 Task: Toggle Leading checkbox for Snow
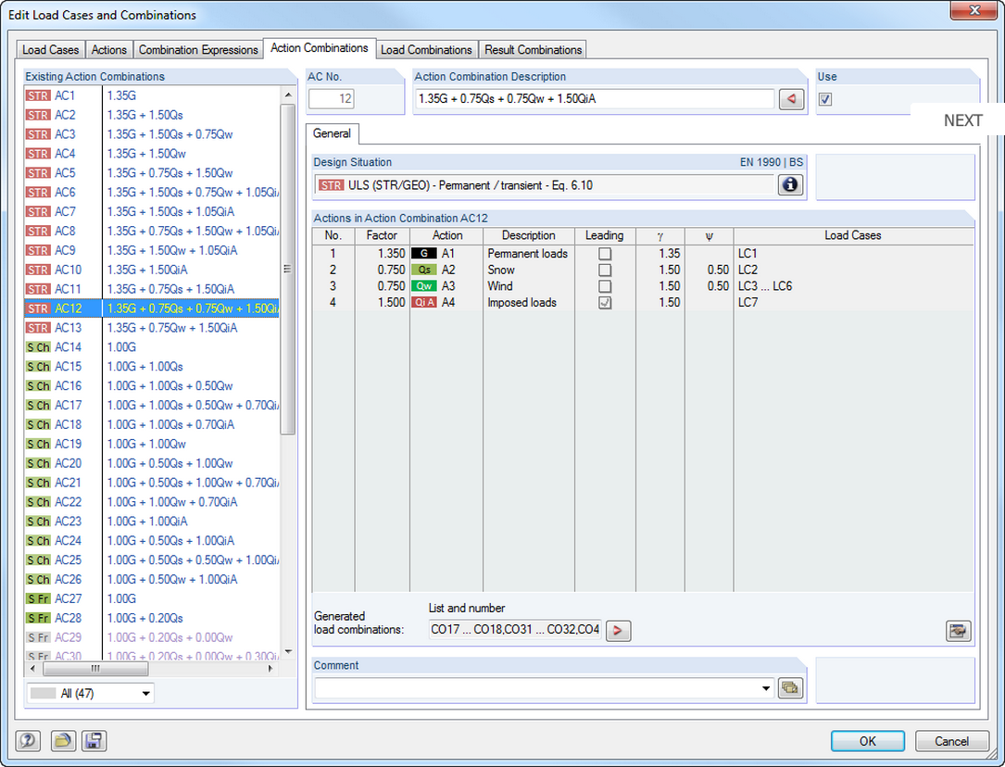(605, 270)
